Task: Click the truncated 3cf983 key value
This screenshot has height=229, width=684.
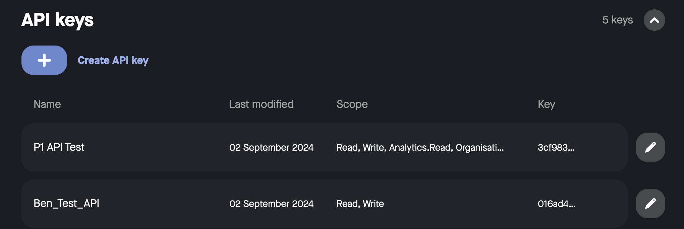Action: [x=556, y=147]
